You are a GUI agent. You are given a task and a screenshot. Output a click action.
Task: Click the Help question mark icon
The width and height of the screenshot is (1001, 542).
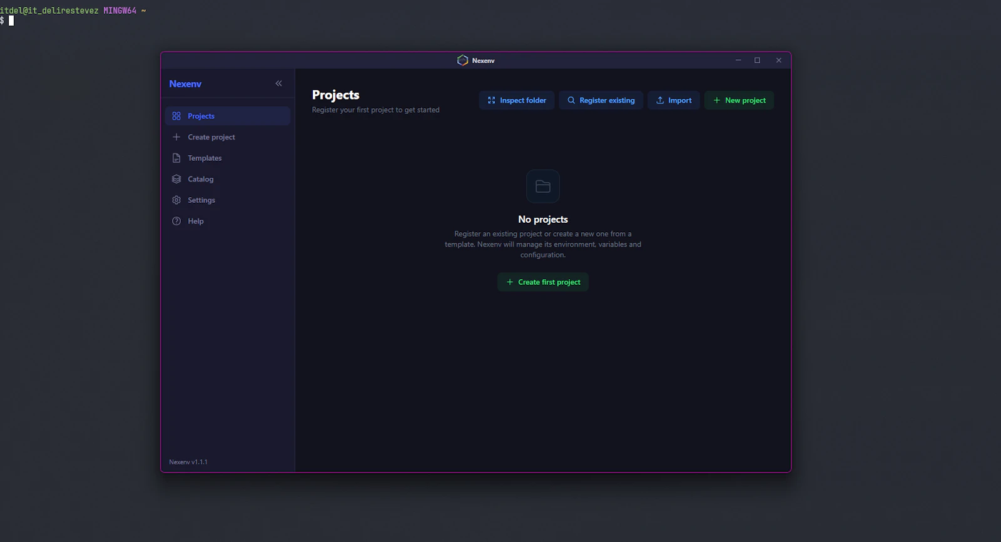[176, 221]
